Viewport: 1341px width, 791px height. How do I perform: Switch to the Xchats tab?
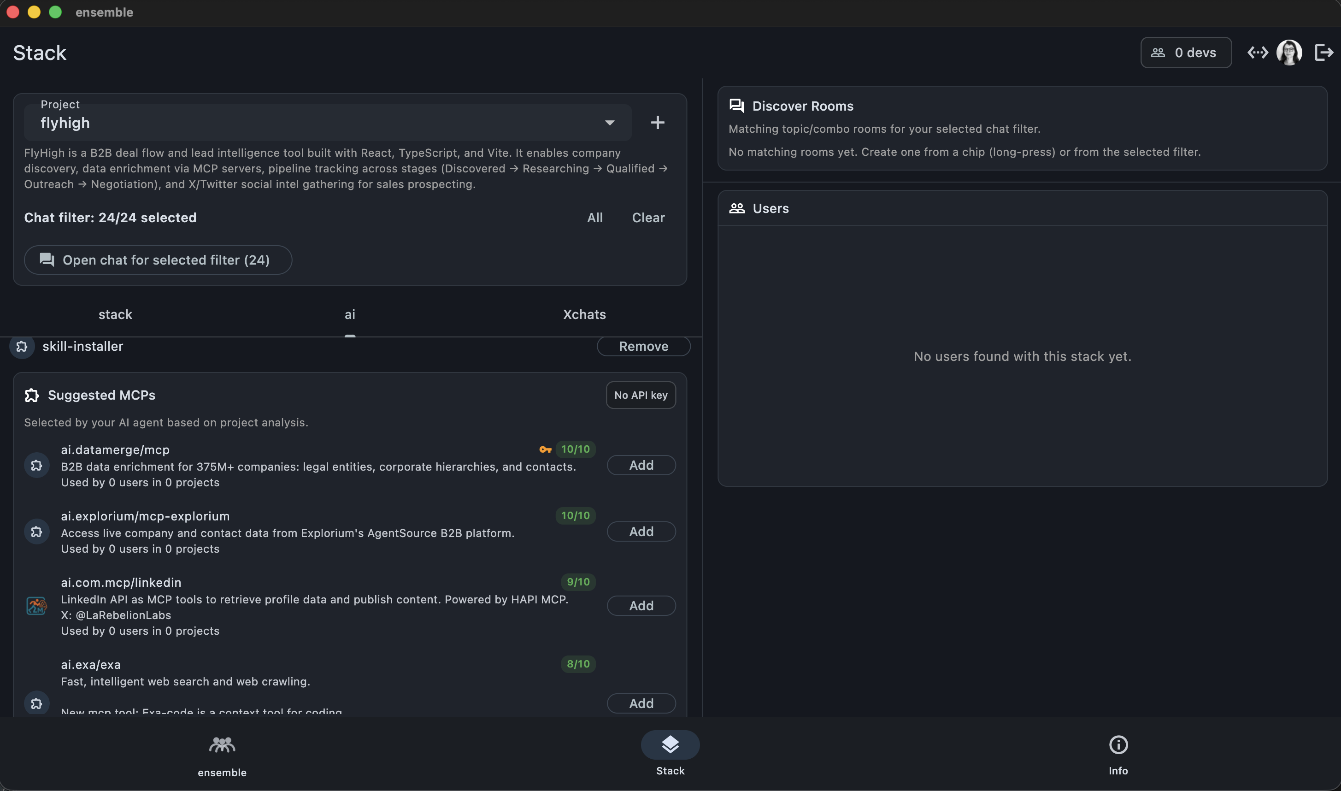pyautogui.click(x=584, y=314)
